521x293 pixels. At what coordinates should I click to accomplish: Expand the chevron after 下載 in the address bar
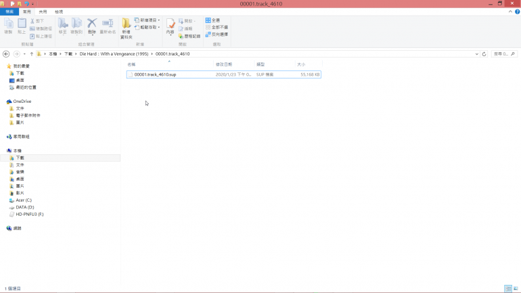pyautogui.click(x=76, y=54)
